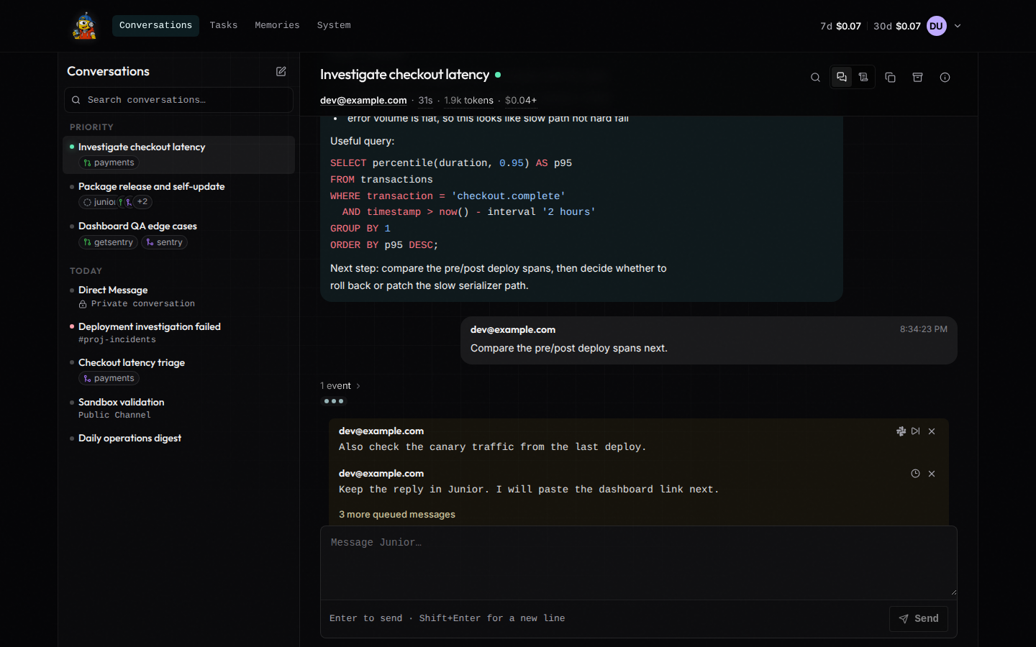Click clock icon on dashboard link message

tap(915, 474)
